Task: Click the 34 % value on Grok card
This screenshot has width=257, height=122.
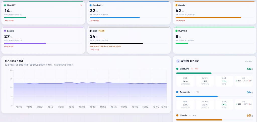Action: click(x=94, y=37)
